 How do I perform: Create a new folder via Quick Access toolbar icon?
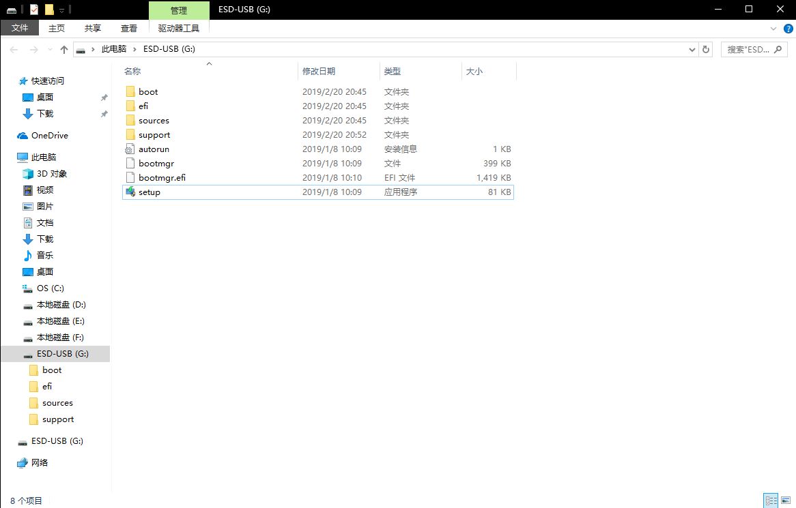click(48, 10)
